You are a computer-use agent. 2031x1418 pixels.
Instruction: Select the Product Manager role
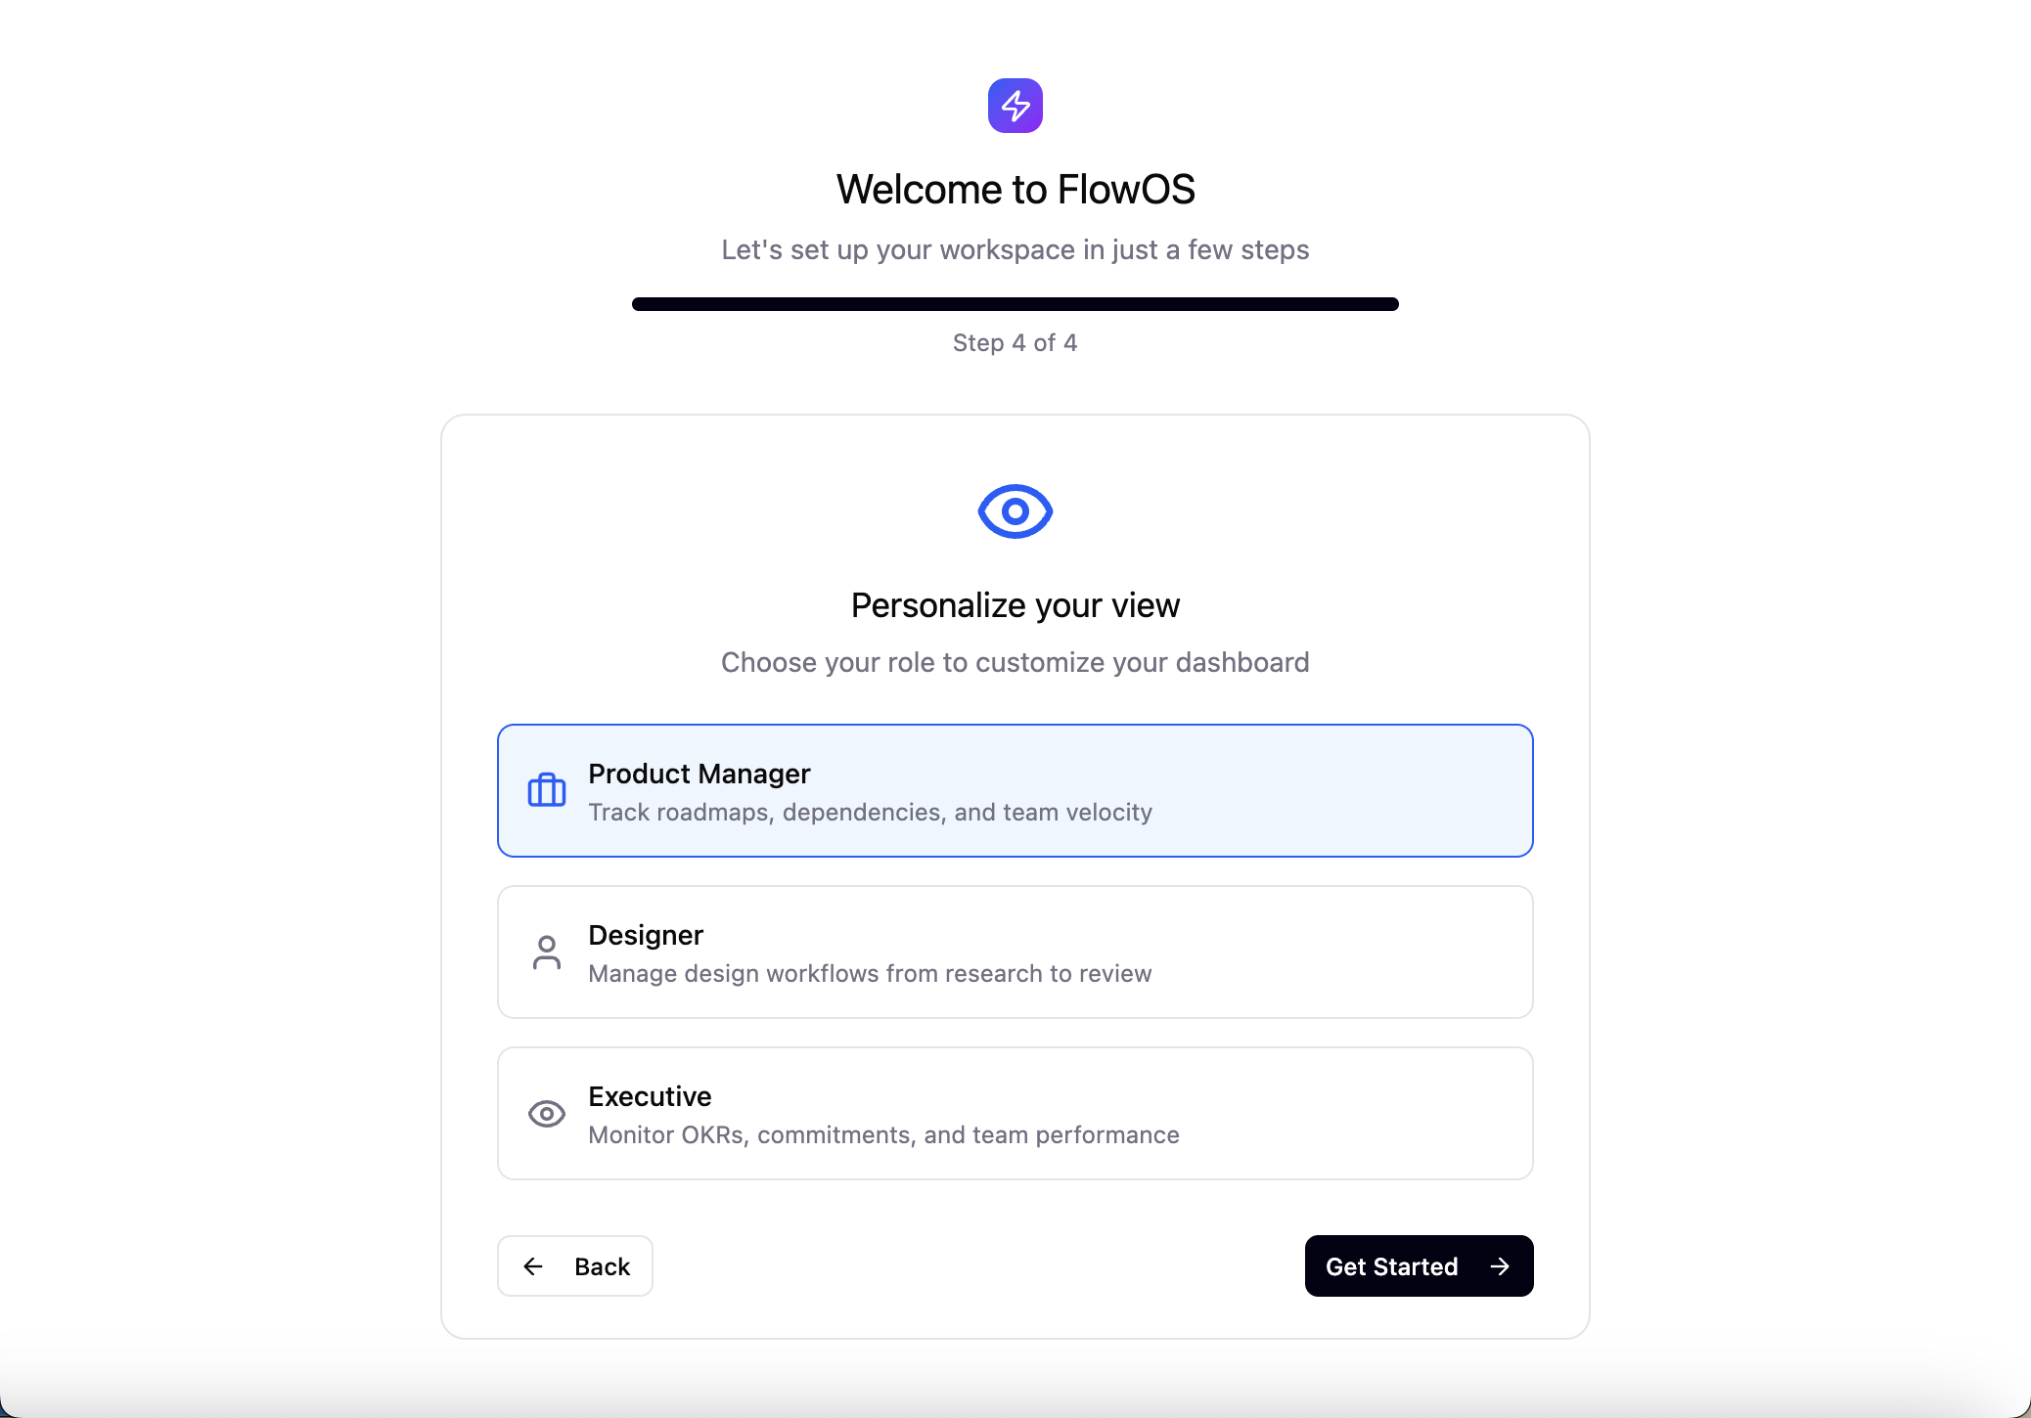tap(1015, 790)
